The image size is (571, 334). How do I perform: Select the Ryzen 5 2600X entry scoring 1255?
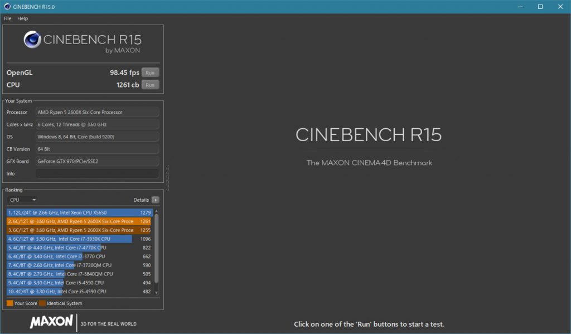click(x=79, y=230)
